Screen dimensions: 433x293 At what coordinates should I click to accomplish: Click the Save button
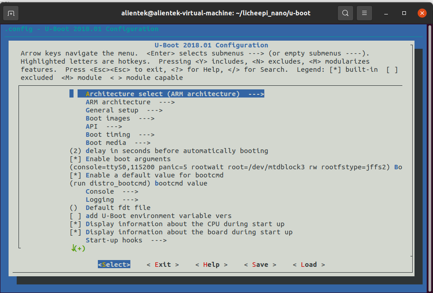[260, 265]
